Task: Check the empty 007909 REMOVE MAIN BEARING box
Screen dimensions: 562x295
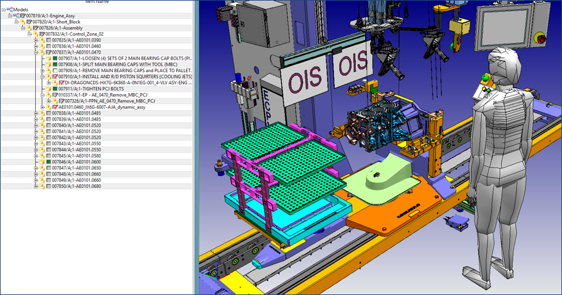Action: coord(55,71)
